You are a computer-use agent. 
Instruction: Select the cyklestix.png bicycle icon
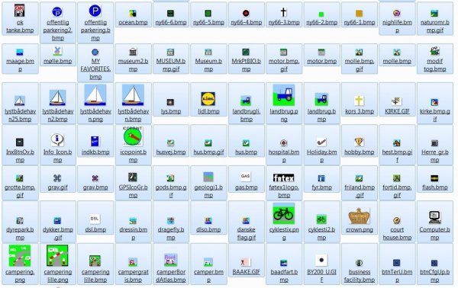[284, 214]
